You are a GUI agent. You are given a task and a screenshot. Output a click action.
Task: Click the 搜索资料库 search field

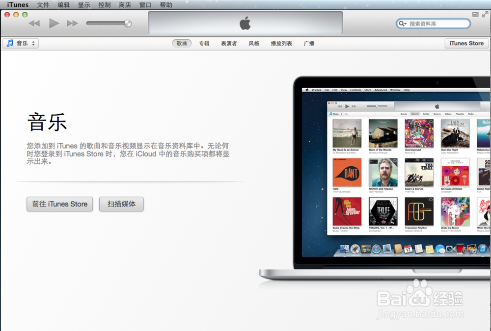pos(434,24)
